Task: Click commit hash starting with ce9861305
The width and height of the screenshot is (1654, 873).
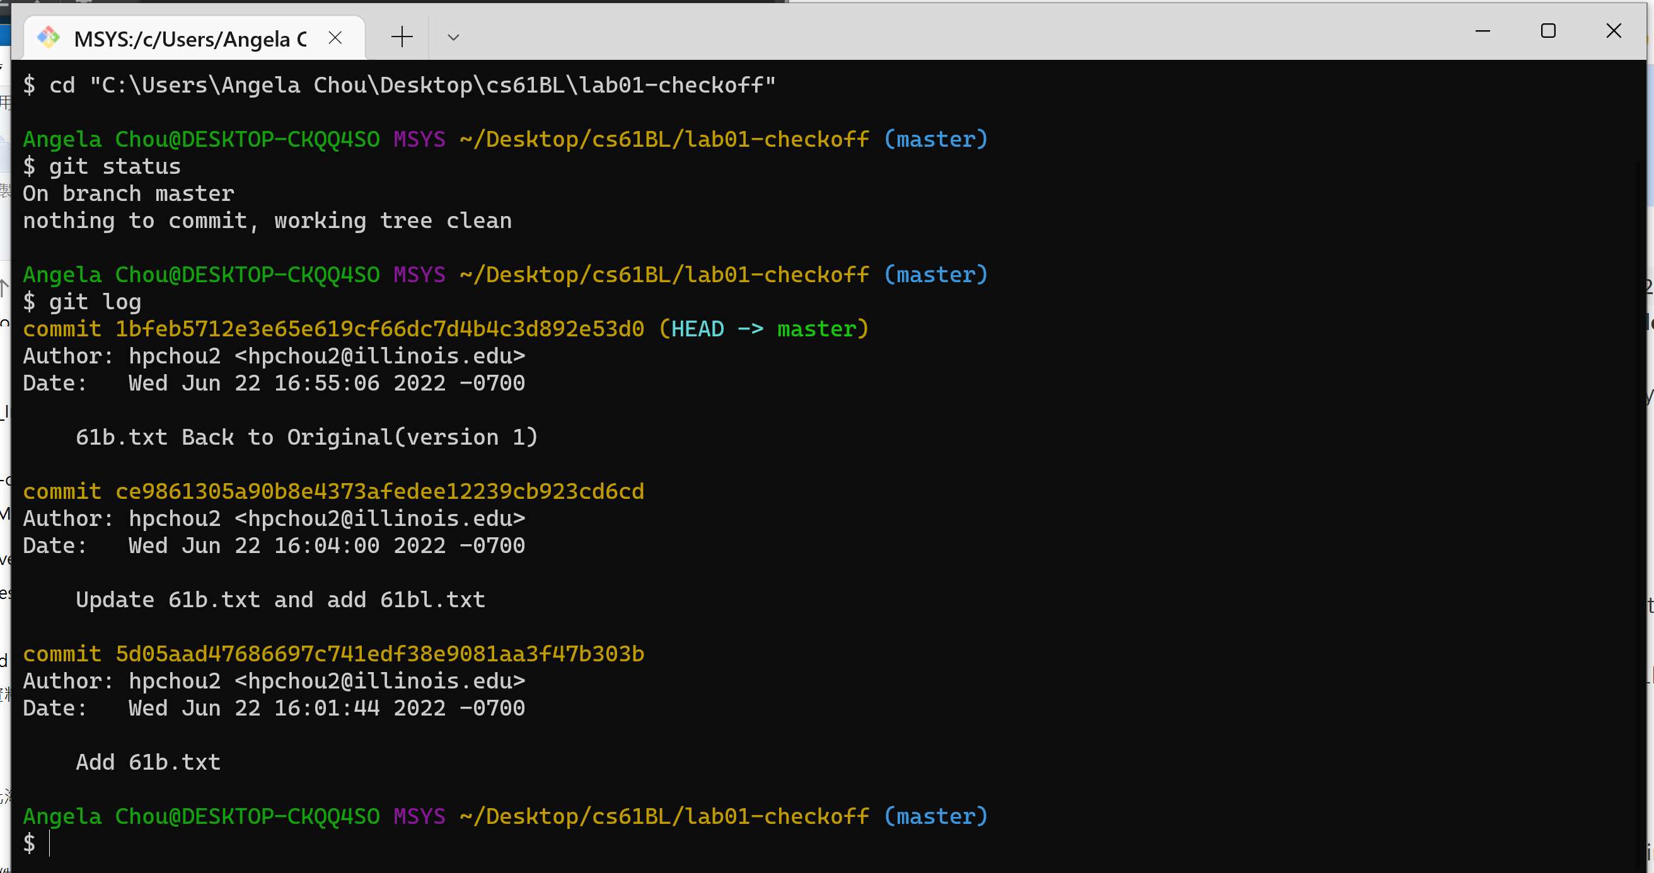Action: (x=379, y=491)
